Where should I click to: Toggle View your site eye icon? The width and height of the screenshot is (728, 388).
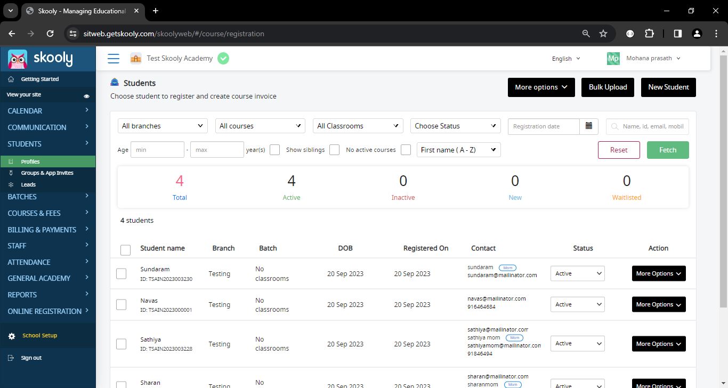pos(86,96)
